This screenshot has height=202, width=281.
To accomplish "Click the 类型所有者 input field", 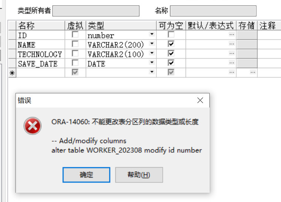I will pyautogui.click(x=96, y=11).
